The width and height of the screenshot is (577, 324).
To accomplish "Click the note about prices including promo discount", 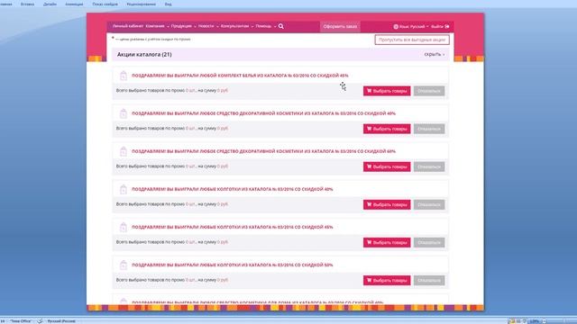I will click(x=151, y=39).
